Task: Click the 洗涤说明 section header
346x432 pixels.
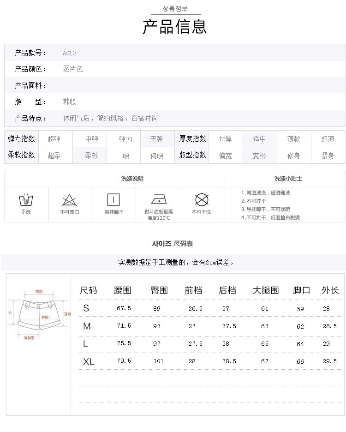Action: [x=132, y=179]
